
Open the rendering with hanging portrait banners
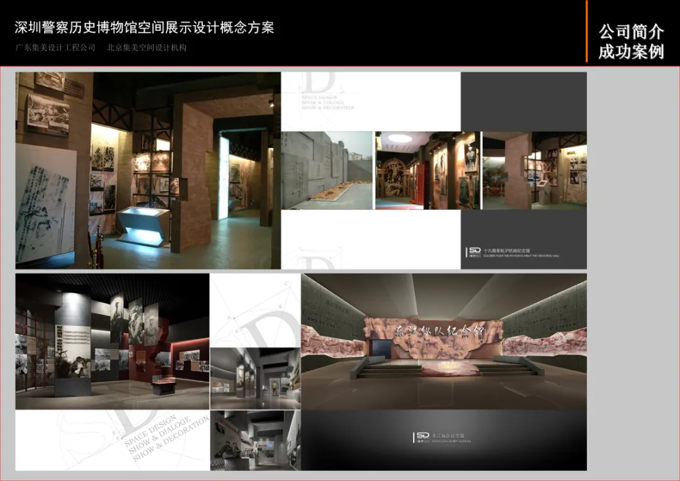click(x=112, y=341)
